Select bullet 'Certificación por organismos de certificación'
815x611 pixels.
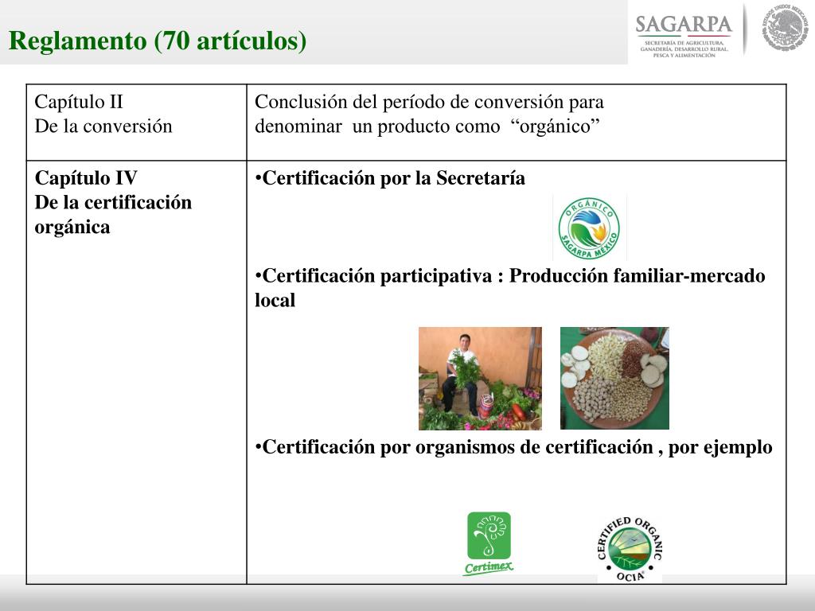[454, 447]
